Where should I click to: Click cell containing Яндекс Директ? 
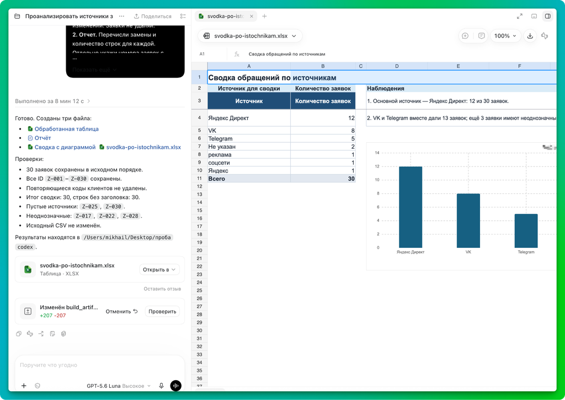249,118
